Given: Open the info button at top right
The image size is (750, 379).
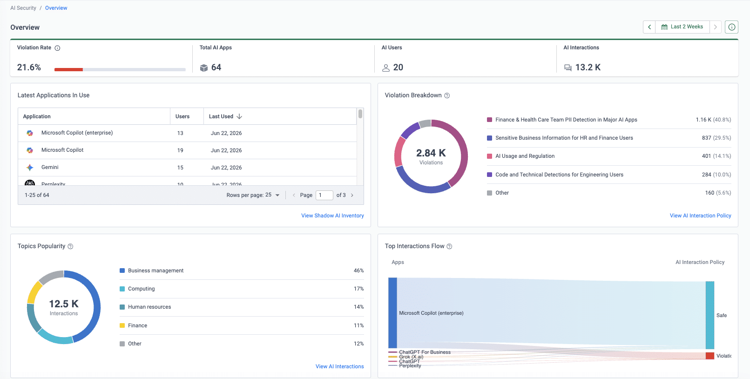Looking at the screenshot, I should (x=732, y=27).
